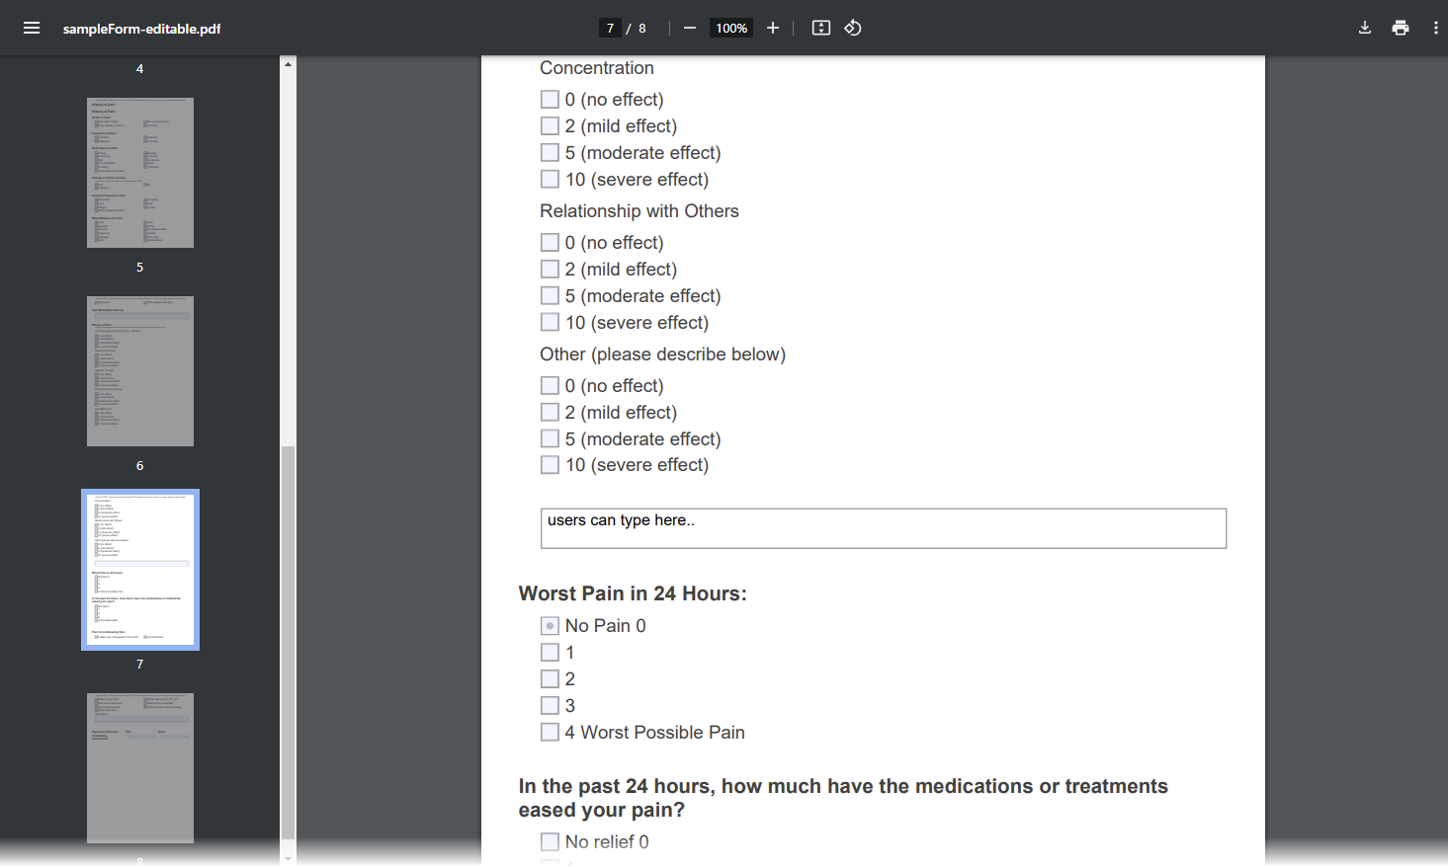Download sampleForm-editable.pdf

[1364, 28]
